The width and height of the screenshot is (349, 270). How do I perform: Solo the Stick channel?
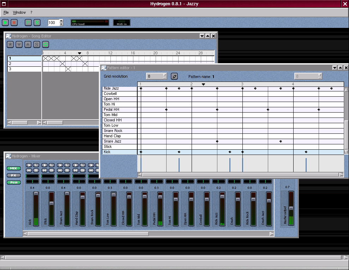coord(52,170)
